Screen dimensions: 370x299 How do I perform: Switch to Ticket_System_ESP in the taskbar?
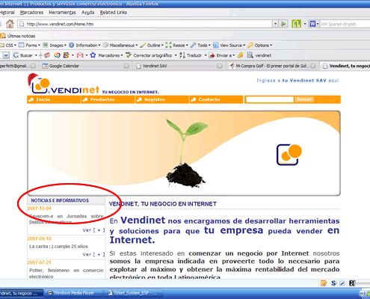[133, 293]
